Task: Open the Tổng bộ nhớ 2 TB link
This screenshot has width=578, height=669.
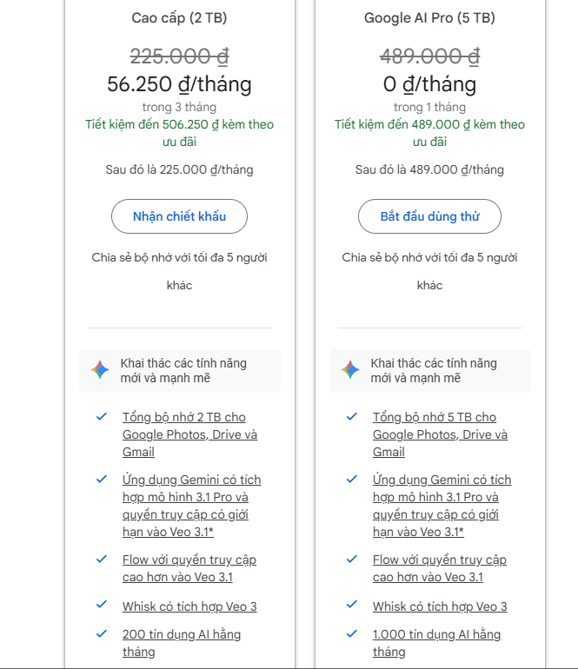Action: (189, 434)
